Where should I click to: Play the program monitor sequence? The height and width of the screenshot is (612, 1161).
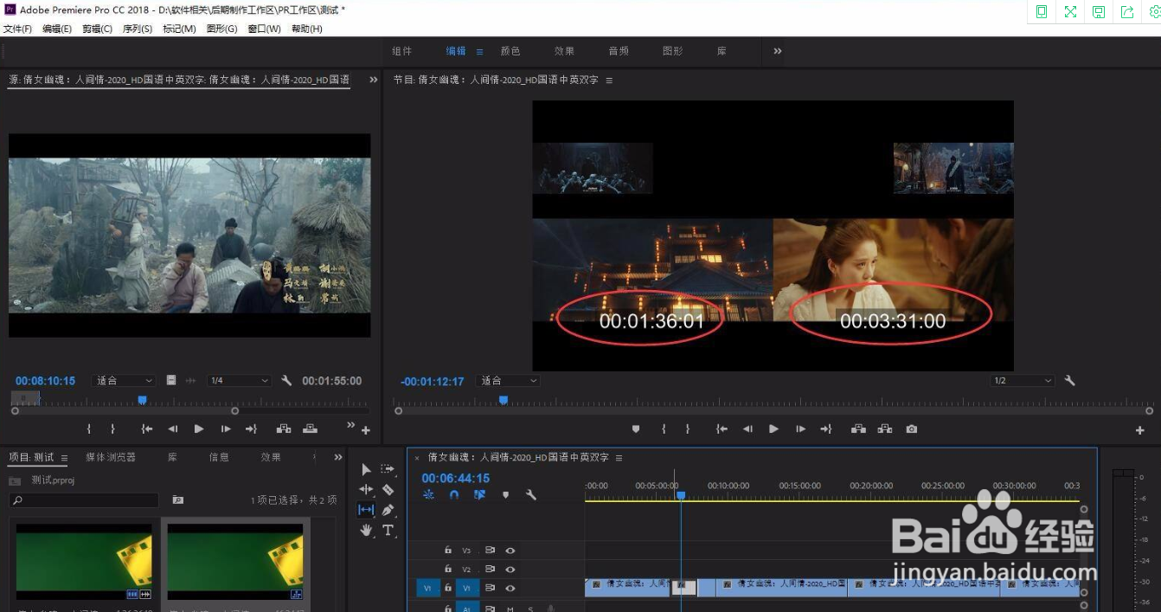(x=773, y=428)
